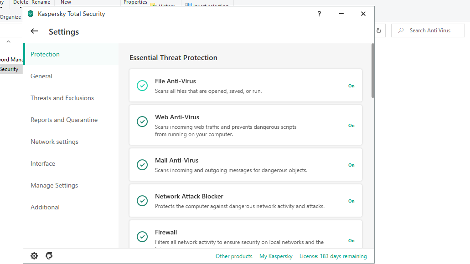Click the back arrow next to Settings
Image resolution: width=470 pixels, height=264 pixels.
tap(34, 31)
